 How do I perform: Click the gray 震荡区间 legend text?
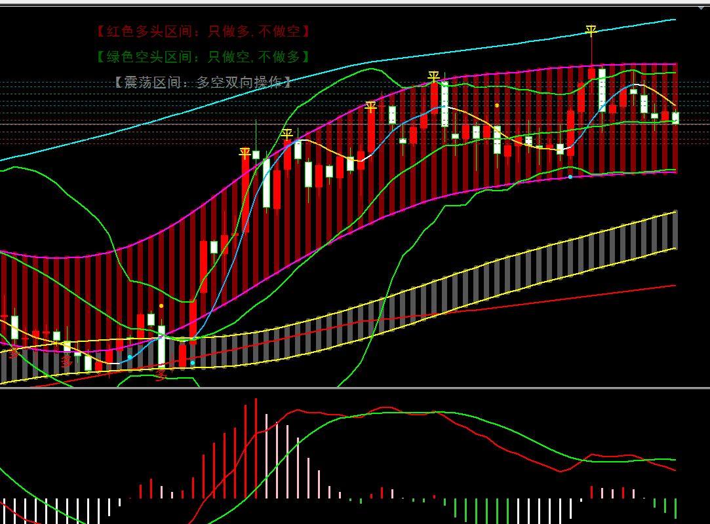coord(203,82)
